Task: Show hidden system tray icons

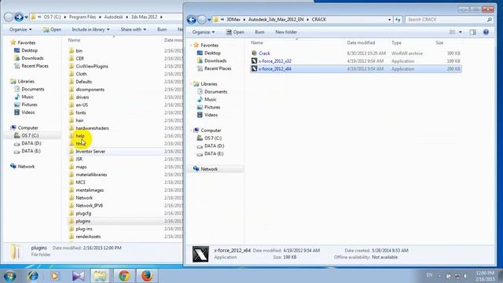Action: click(x=439, y=276)
